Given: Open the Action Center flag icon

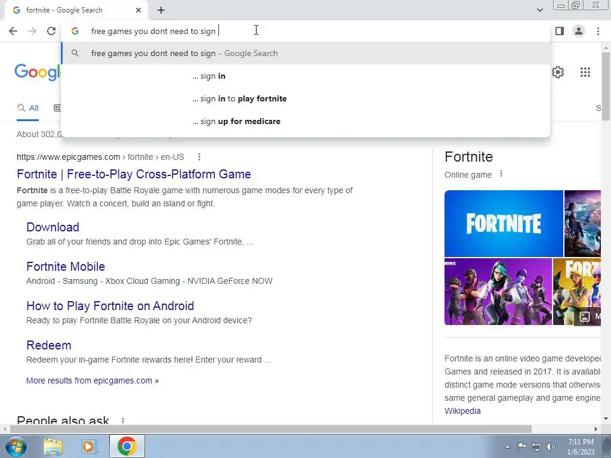Looking at the screenshot, I should click(521, 446).
